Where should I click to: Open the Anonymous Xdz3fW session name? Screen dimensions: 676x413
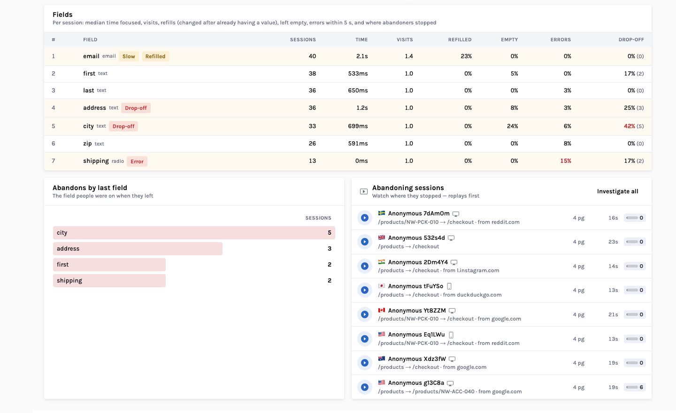pos(417,359)
